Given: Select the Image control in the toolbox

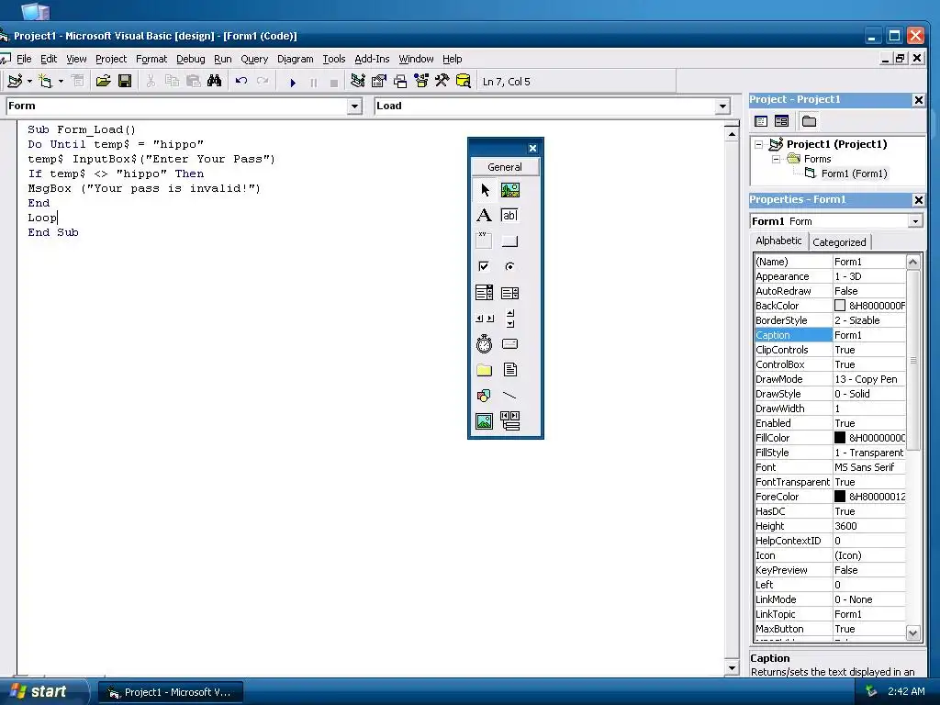Looking at the screenshot, I should 485,420.
